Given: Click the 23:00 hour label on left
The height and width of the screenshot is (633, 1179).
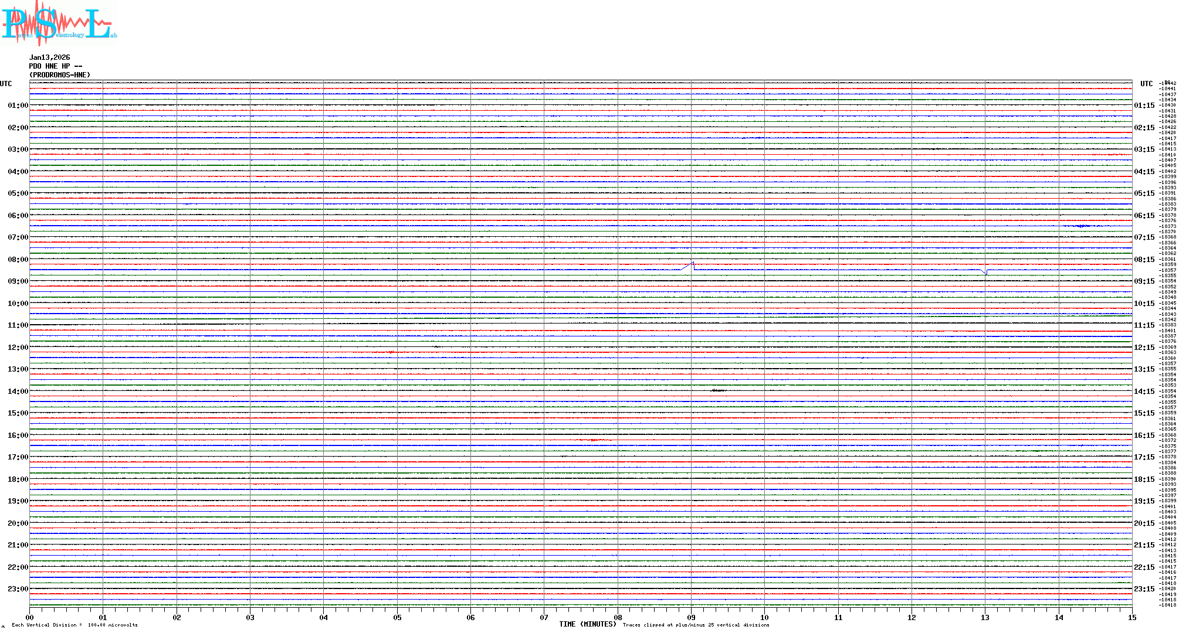Looking at the screenshot, I should coord(18,589).
